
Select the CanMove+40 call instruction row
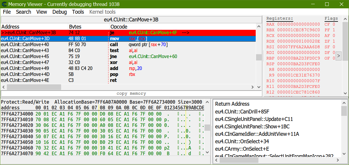(128, 44)
